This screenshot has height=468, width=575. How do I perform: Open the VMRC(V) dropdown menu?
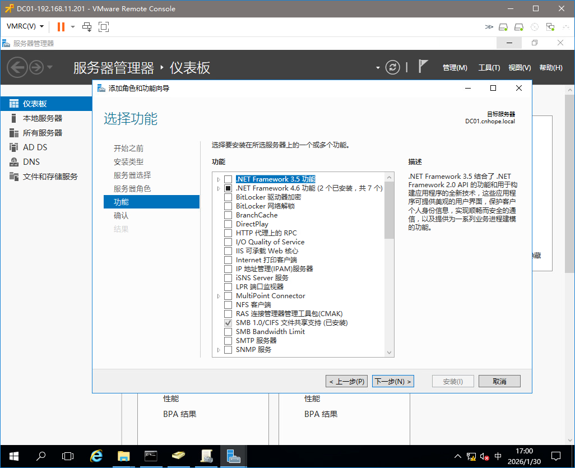(x=25, y=26)
